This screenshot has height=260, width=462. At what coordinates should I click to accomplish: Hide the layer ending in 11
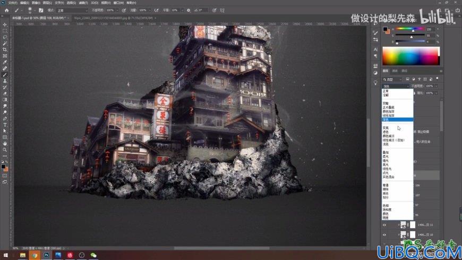coord(384,225)
